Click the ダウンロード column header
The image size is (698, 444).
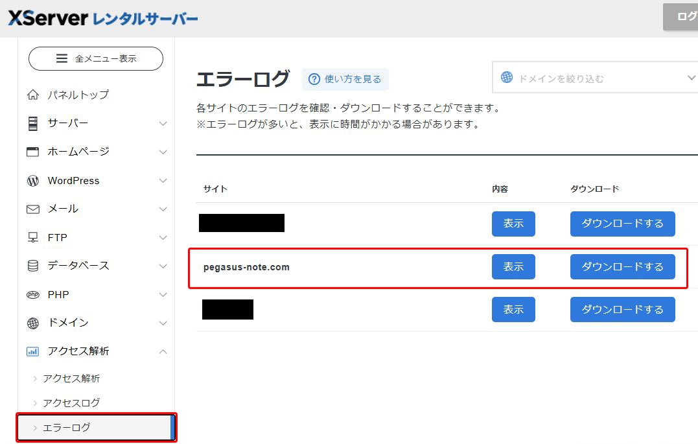point(595,189)
